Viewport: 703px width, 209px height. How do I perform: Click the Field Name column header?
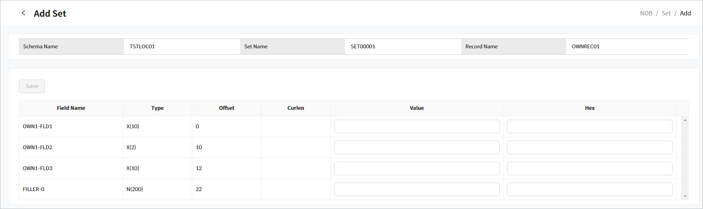tap(71, 108)
